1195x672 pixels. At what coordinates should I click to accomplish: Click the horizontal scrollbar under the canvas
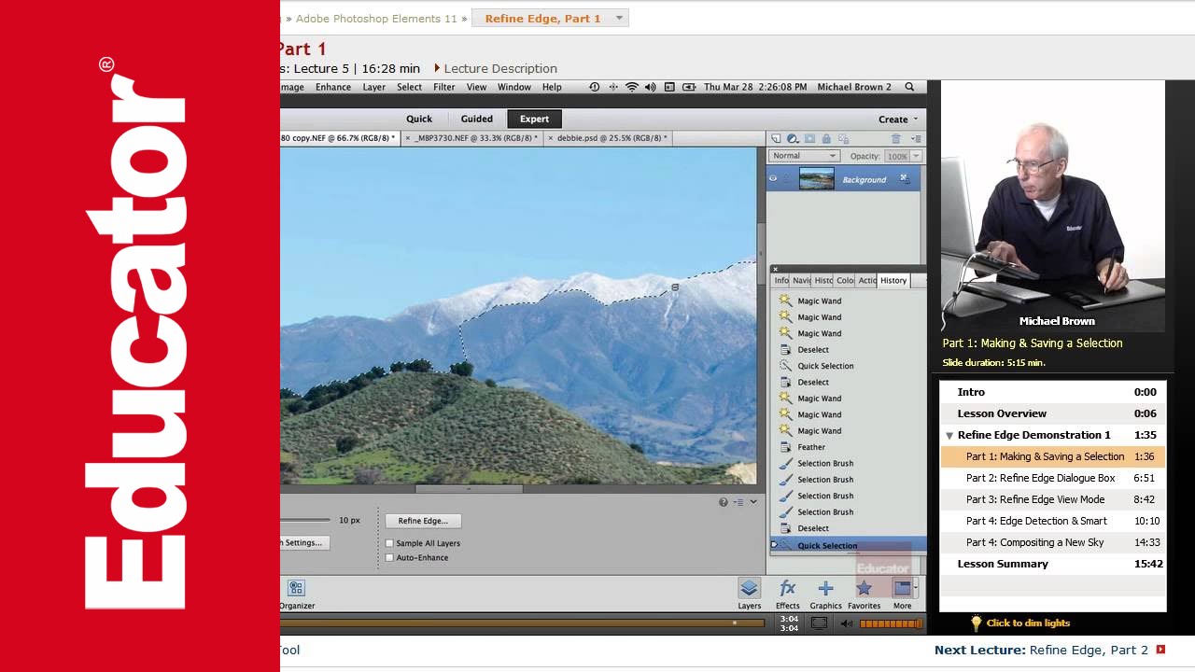click(469, 488)
